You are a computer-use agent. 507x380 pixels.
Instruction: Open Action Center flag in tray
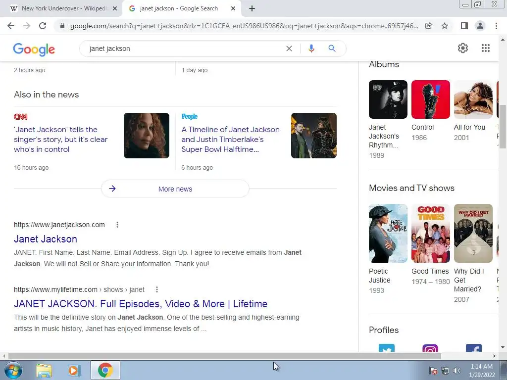433,371
